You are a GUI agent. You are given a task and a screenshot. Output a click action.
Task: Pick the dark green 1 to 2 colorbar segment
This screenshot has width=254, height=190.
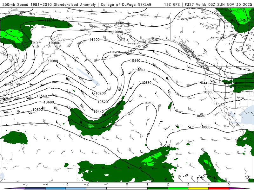[x=157, y=188]
